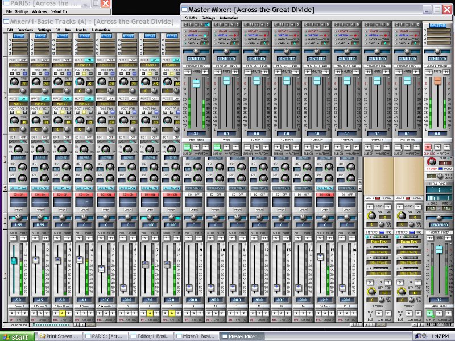Open Card dropdown arrow on Master In 8 strip
This screenshot has width=455, height=341.
click(x=408, y=43)
